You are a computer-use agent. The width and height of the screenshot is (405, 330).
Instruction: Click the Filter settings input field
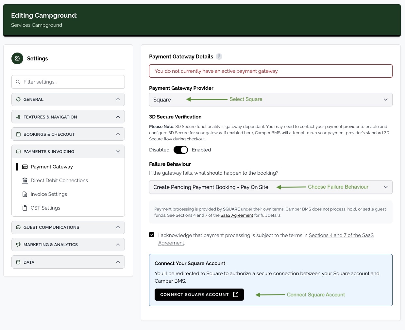point(68,82)
